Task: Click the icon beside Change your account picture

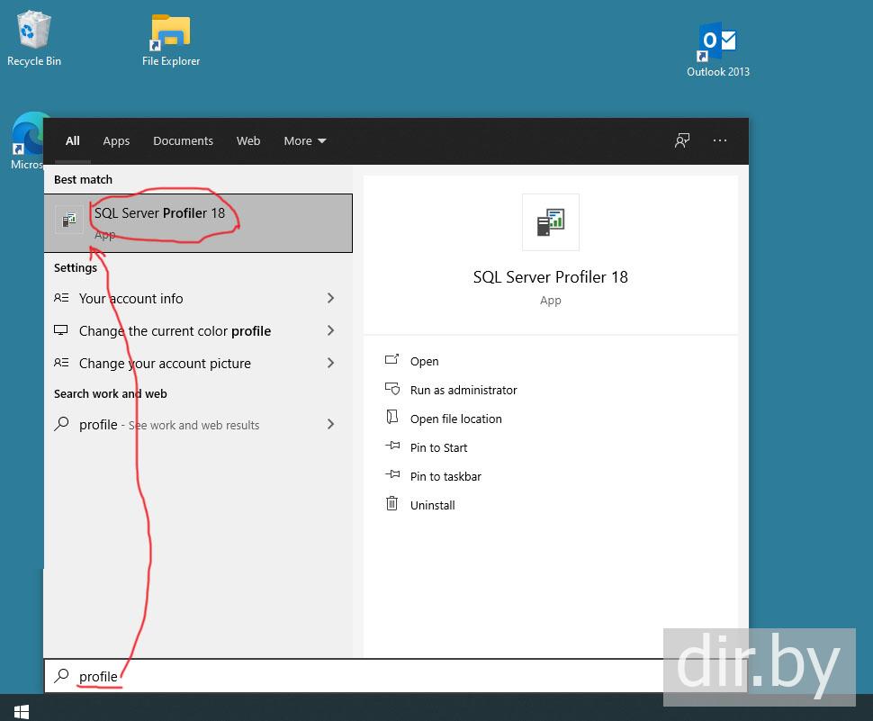Action: 61,363
